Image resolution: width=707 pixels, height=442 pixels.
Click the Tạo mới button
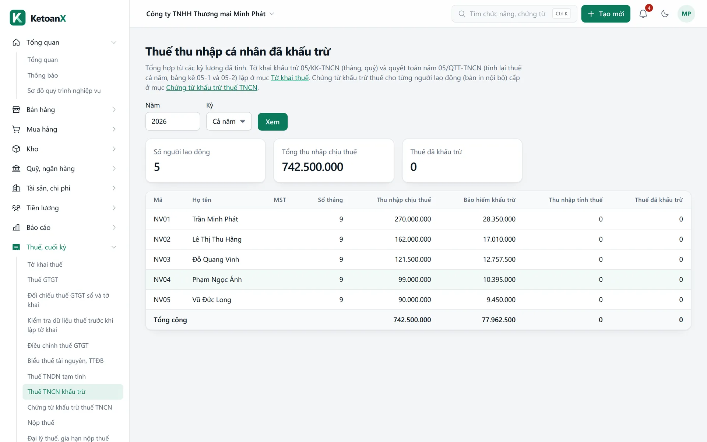(606, 14)
